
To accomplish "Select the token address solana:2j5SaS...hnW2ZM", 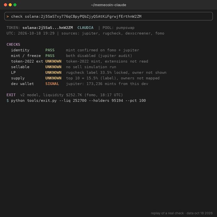I will click(48, 28).
